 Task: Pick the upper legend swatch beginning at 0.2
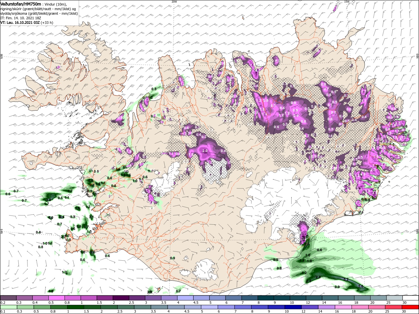click(x=8, y=298)
